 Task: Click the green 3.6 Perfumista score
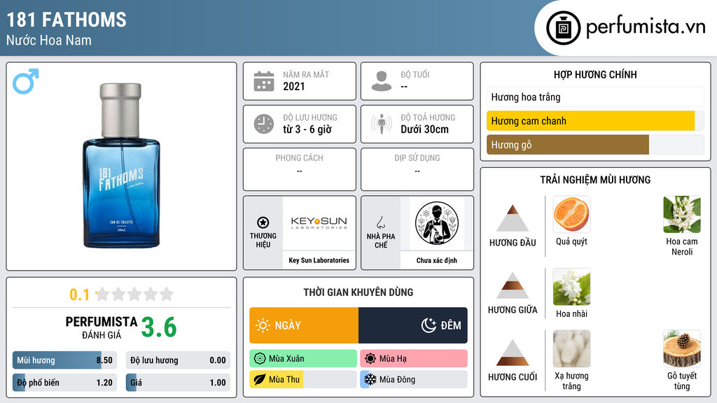tap(159, 327)
